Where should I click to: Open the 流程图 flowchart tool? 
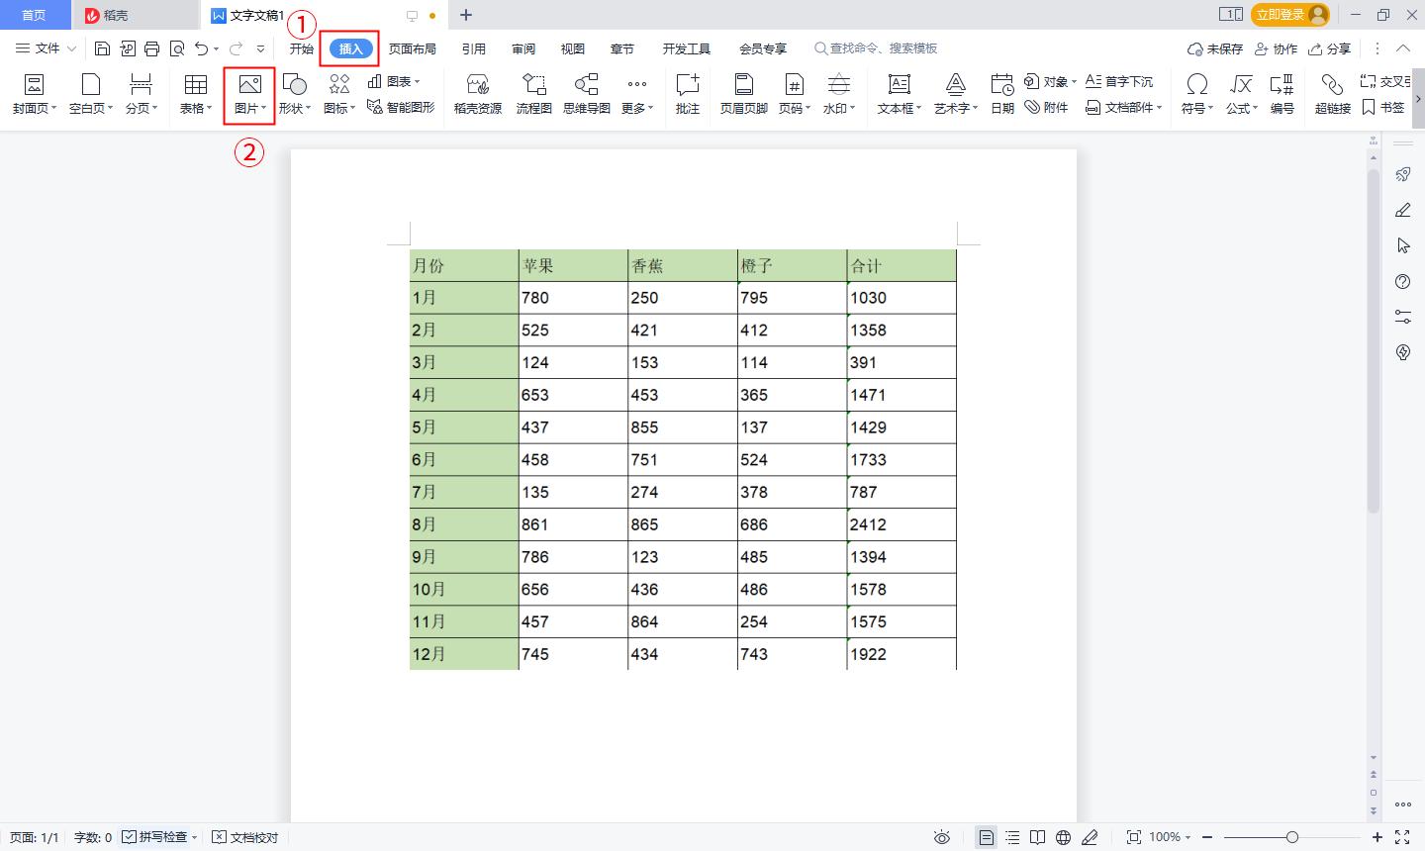[533, 94]
